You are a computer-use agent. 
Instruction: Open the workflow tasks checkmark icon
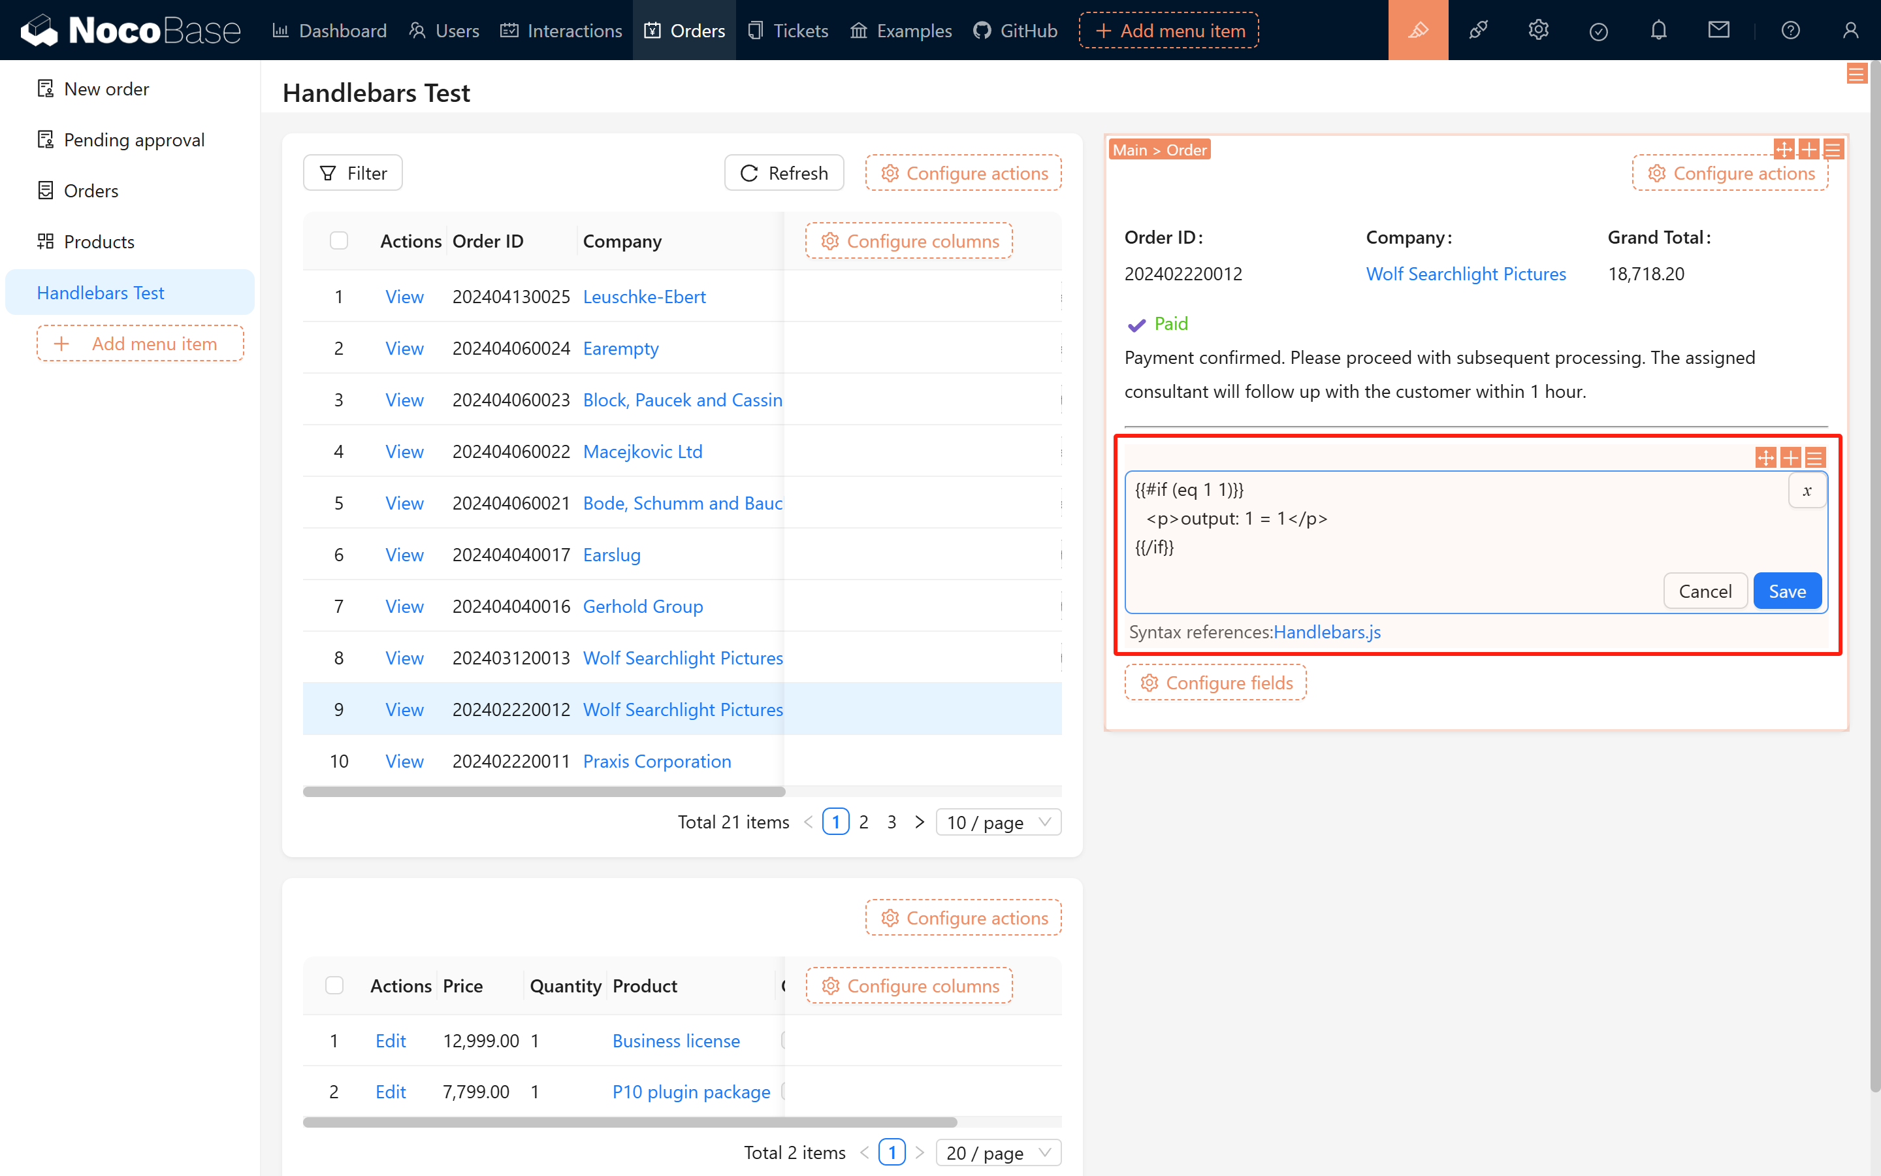1598,30
